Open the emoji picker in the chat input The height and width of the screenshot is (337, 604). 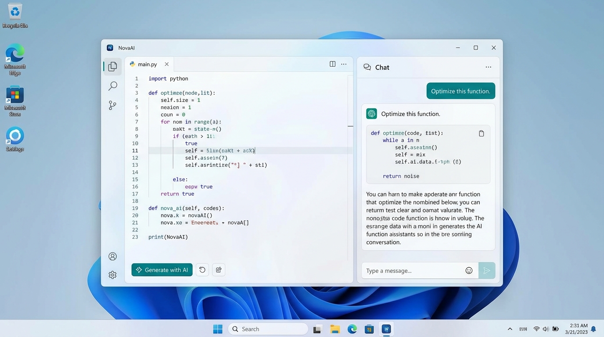coord(469,270)
